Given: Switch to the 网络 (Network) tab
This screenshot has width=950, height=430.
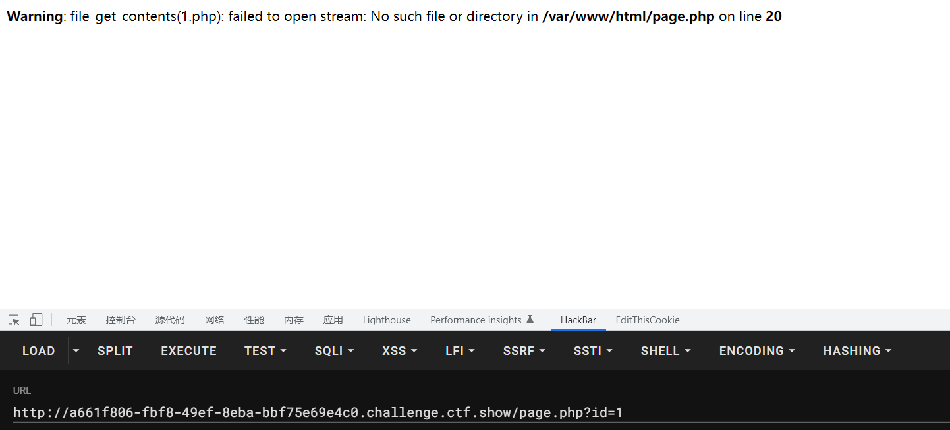Looking at the screenshot, I should coord(215,320).
